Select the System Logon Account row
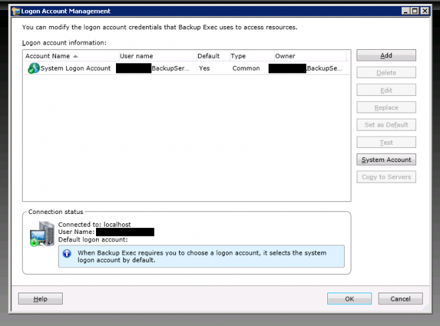Viewport: 440px width, 326px height. (x=75, y=69)
